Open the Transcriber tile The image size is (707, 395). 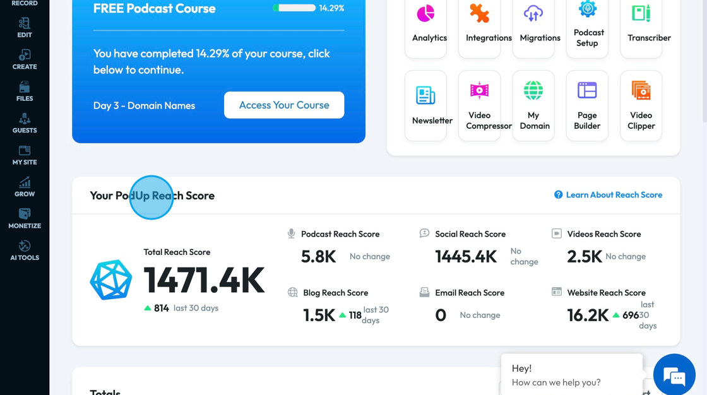(641, 26)
